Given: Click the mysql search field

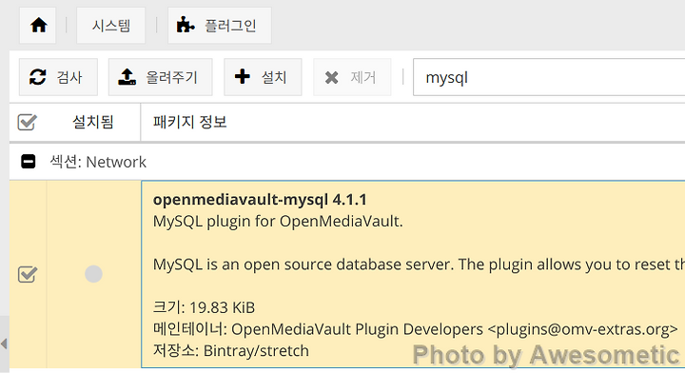Looking at the screenshot, I should (549, 77).
